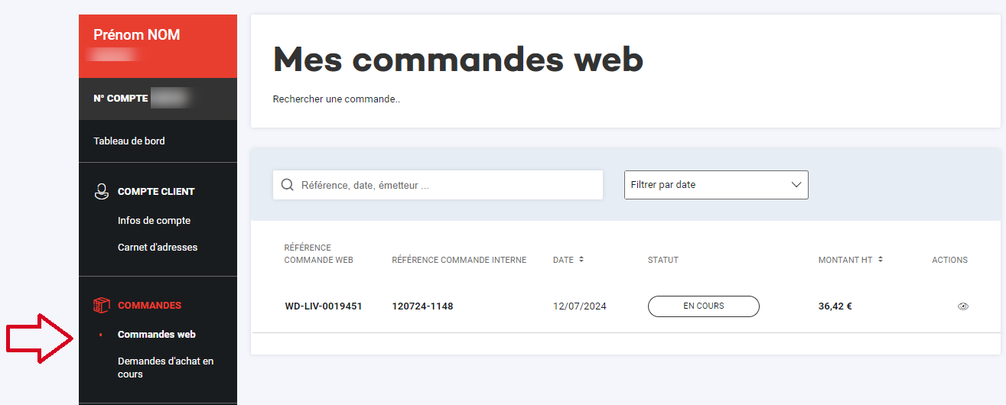
Task: Click the eye icon for order WD-LIV-0019451
Action: (x=962, y=306)
